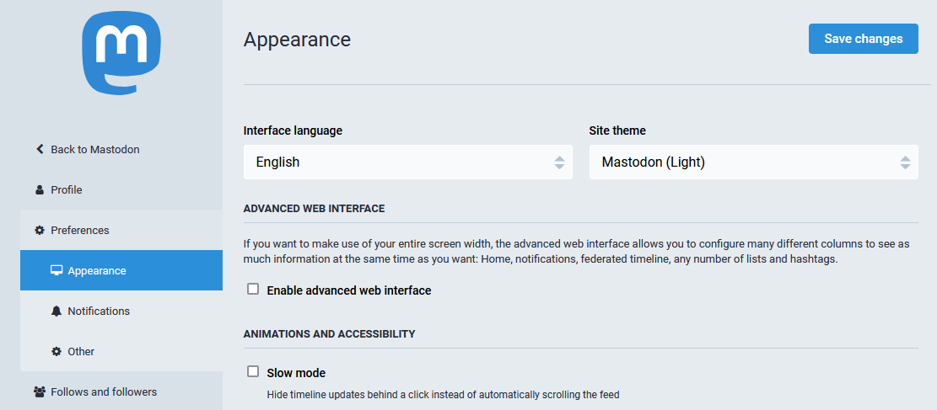Click the Slow mode label text
Screen dimensions: 937x410
[x=296, y=373]
